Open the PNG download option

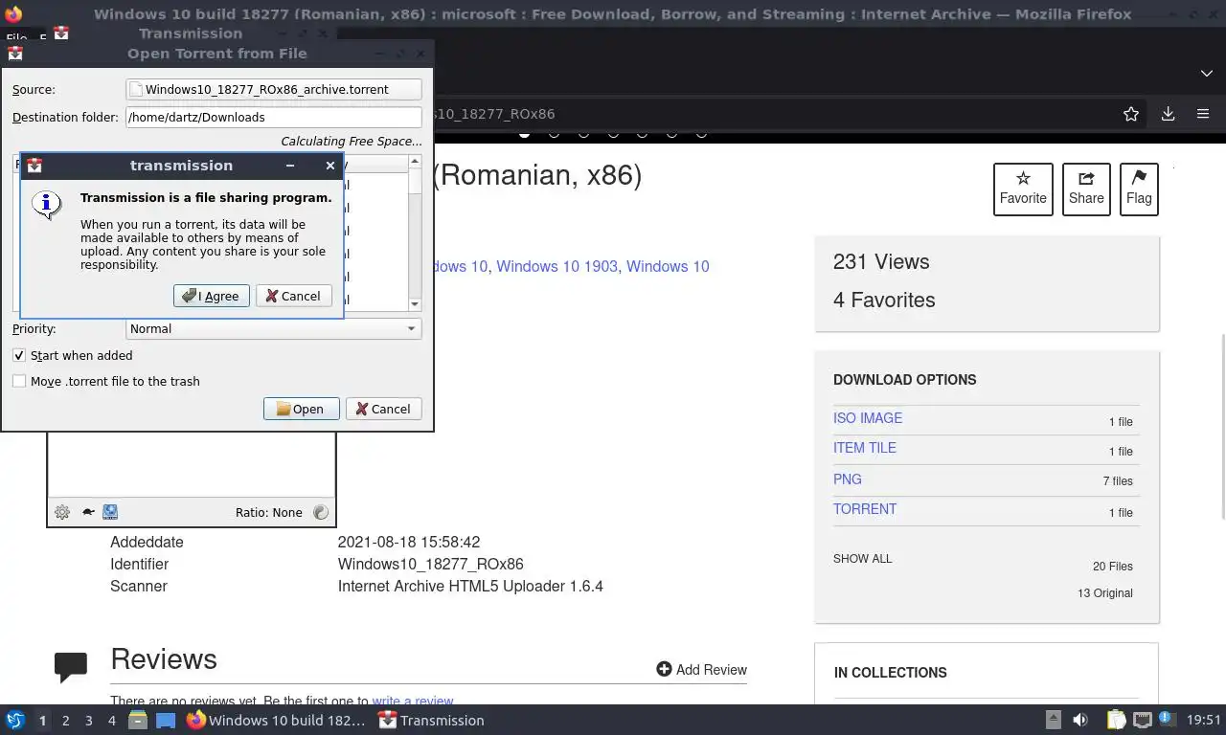848,479
